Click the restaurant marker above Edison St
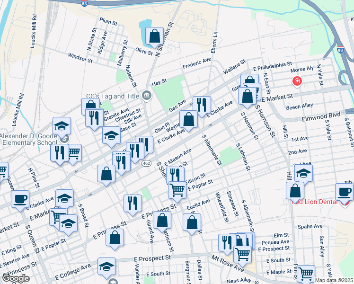Image resolution: width=354 pixels, height=284 pixels. click(x=175, y=175)
